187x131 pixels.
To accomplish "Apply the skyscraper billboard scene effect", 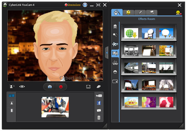I will [x=166, y=85].
